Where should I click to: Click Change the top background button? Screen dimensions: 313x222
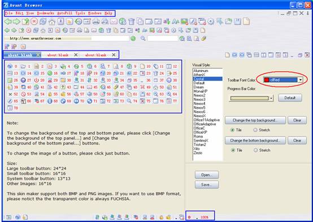coord(255,120)
